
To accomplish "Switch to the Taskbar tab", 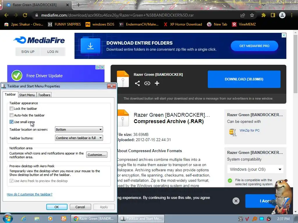I will [x=10, y=94].
